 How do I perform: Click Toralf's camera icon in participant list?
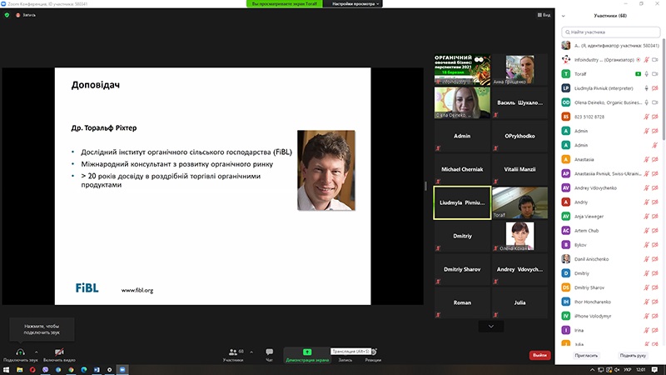point(655,74)
